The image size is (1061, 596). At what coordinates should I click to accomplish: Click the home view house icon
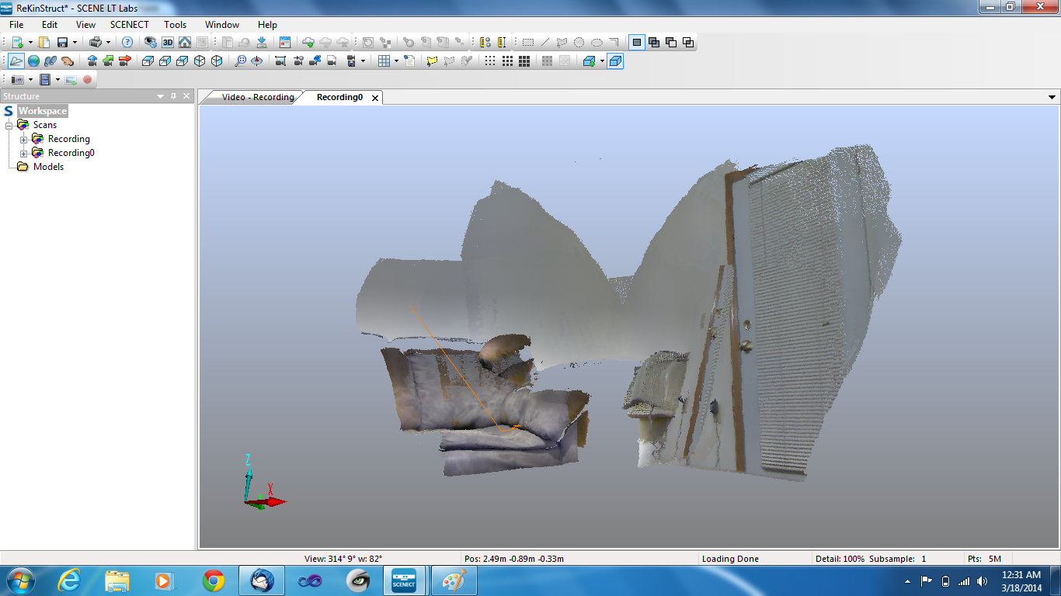point(185,43)
